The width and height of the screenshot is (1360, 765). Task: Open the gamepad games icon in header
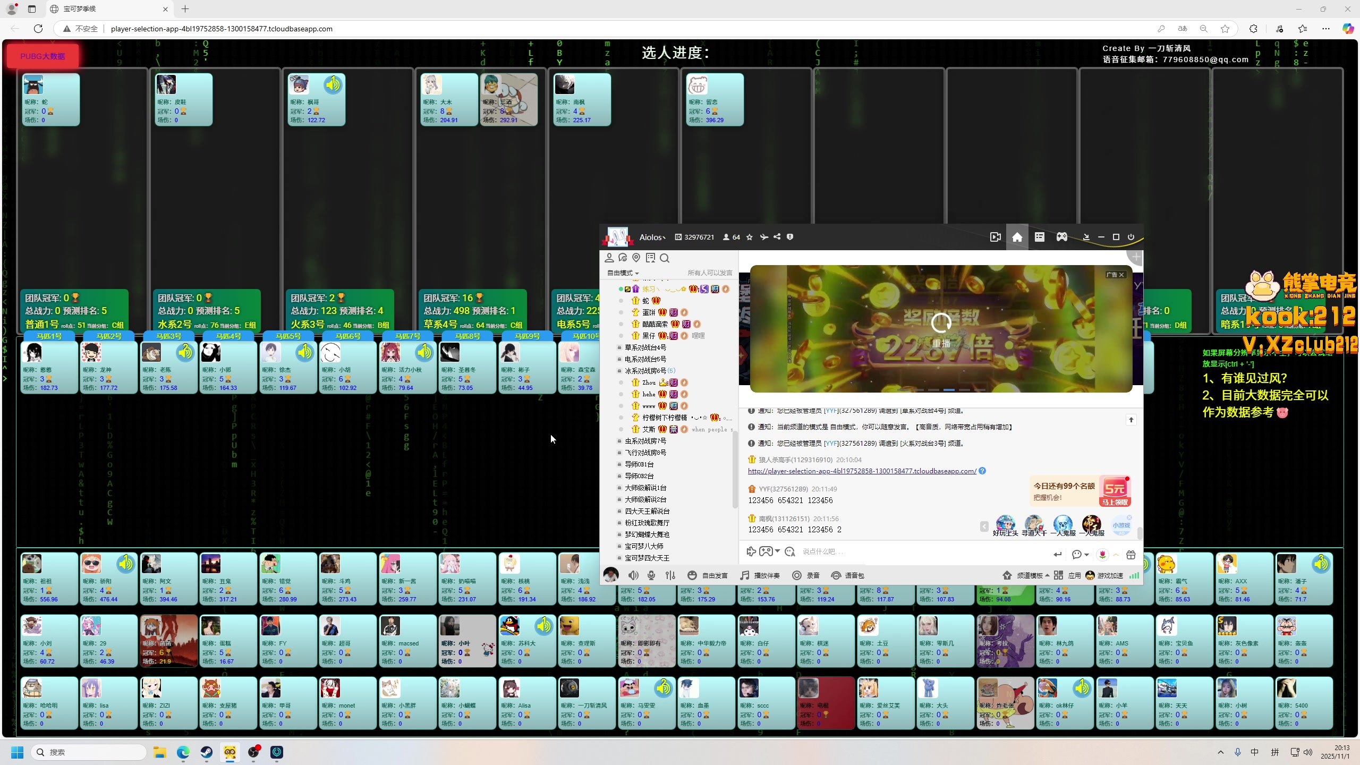coord(1061,237)
